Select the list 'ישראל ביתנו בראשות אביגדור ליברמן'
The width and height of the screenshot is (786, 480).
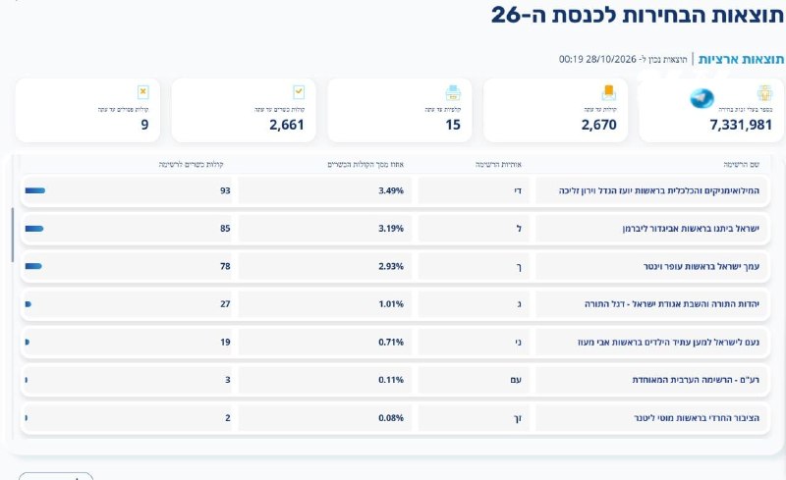[691, 229]
